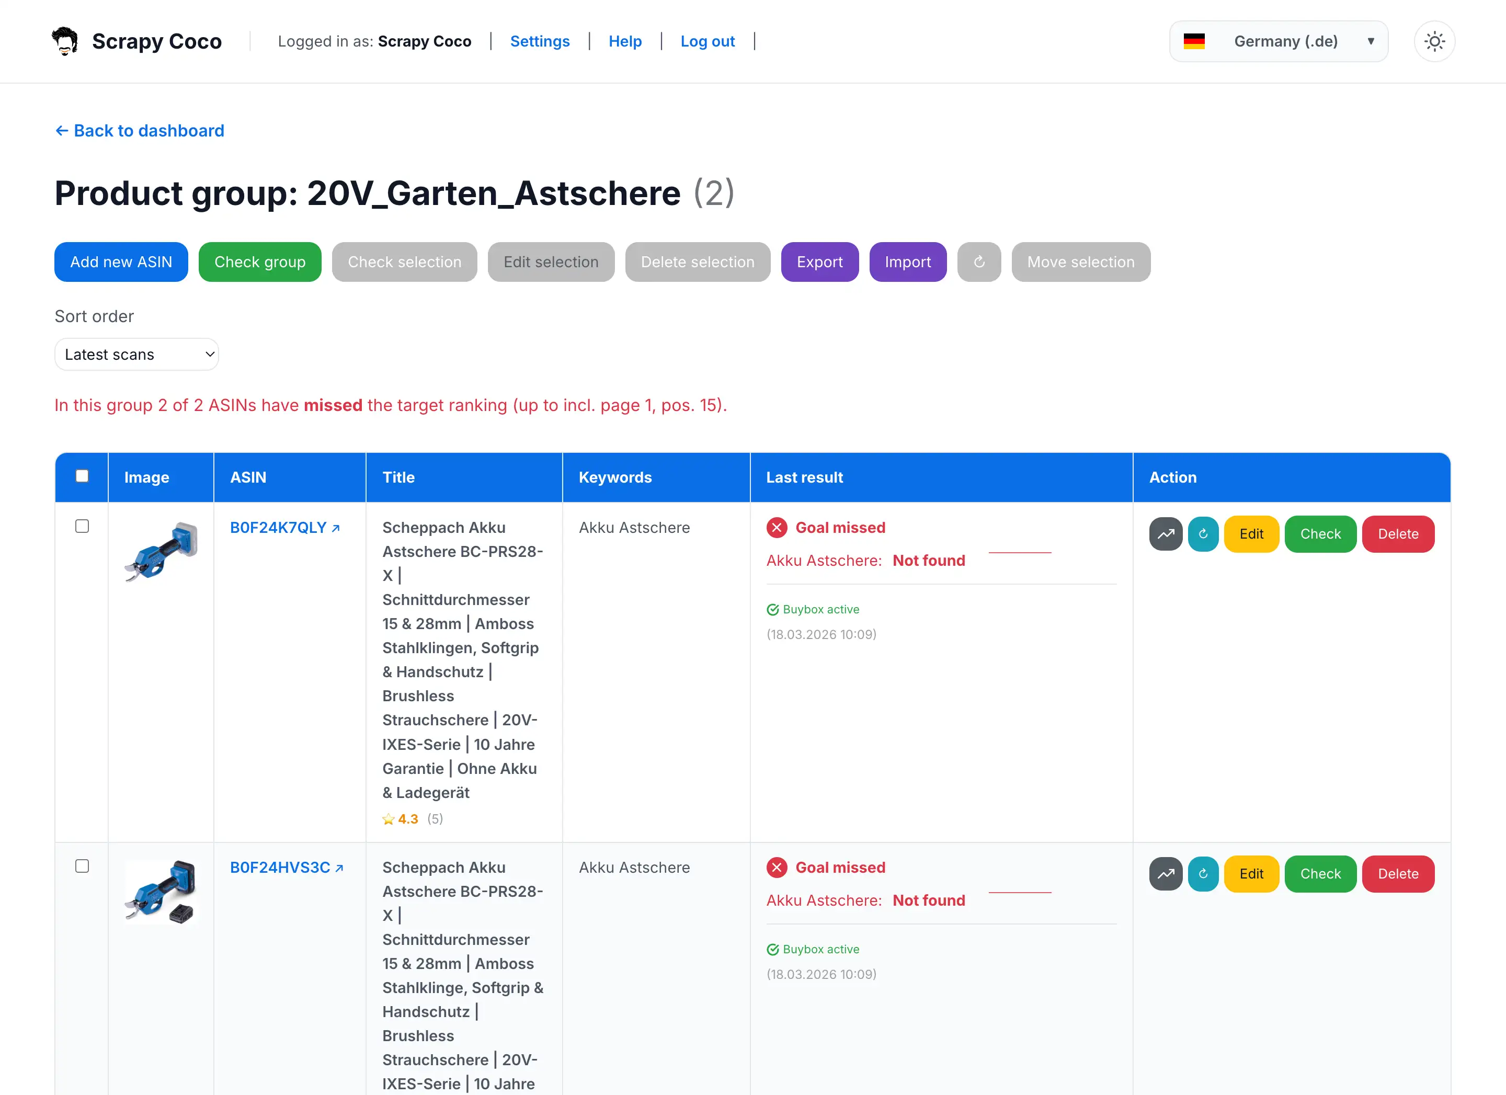Click teal refresh icon for B0F24K7QLY
This screenshot has width=1506, height=1095.
tap(1203, 534)
